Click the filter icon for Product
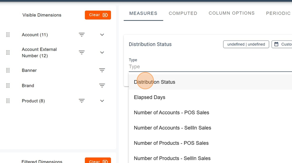This screenshot has width=292, height=163. click(82, 101)
